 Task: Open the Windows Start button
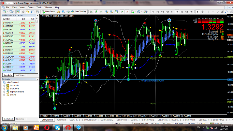[4, 128]
